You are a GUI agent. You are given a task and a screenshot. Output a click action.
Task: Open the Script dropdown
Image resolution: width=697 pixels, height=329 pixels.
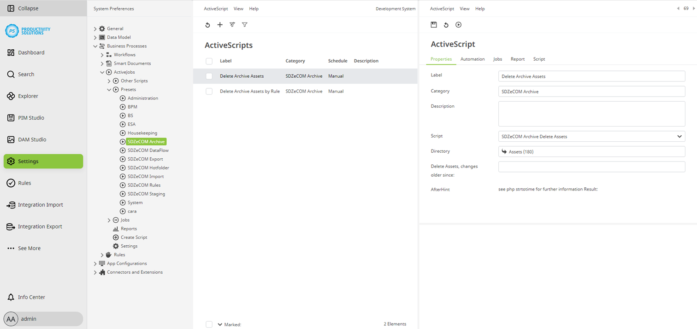[x=679, y=137]
